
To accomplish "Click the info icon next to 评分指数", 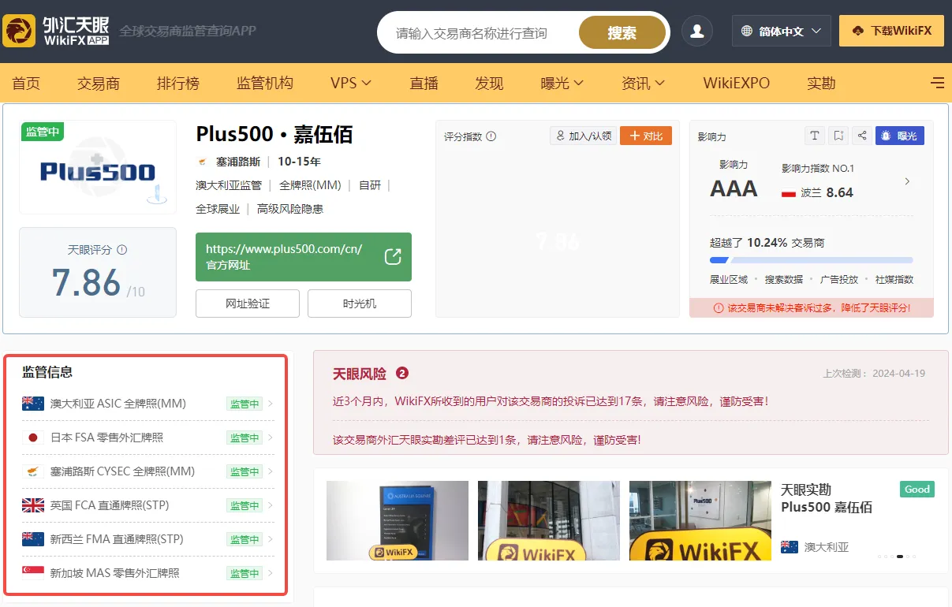I will [491, 136].
